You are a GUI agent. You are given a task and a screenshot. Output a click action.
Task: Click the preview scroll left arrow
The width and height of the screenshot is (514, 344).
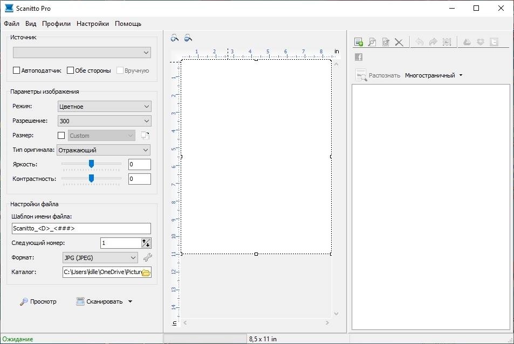pos(185,322)
